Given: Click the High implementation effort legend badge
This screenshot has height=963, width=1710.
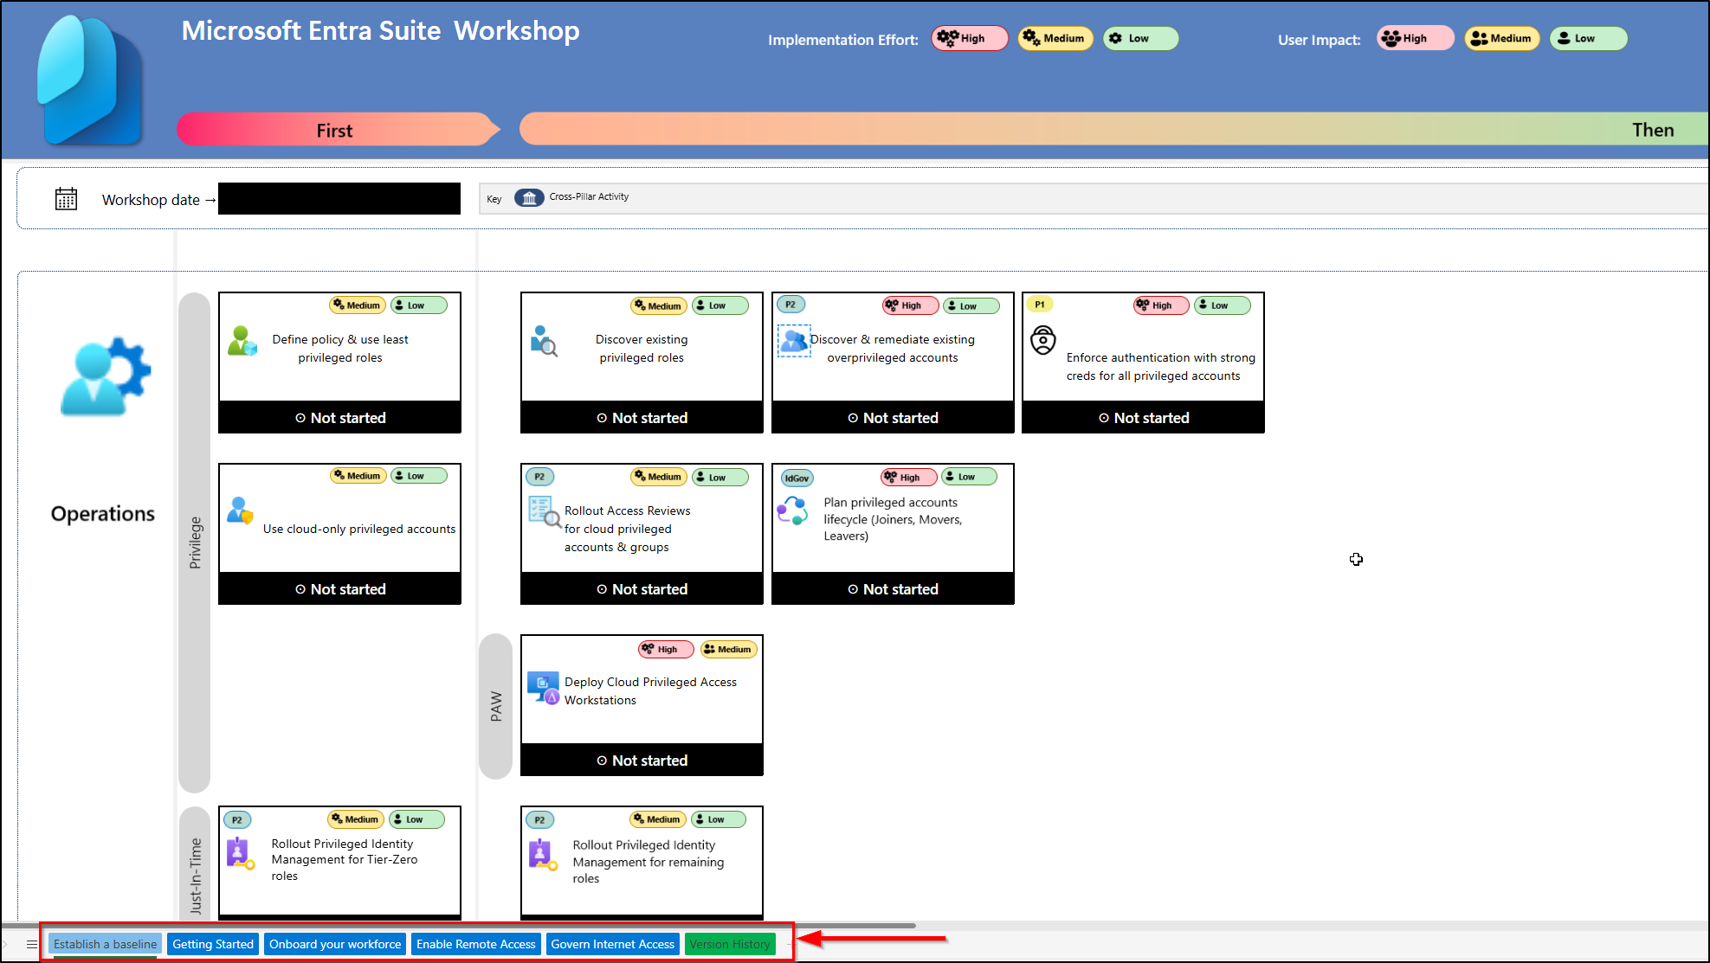Looking at the screenshot, I should click(x=969, y=38).
